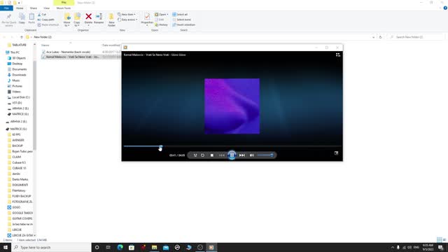Screen dimensions: 448x252
Task: Go to the previous track
Action: click(222, 155)
